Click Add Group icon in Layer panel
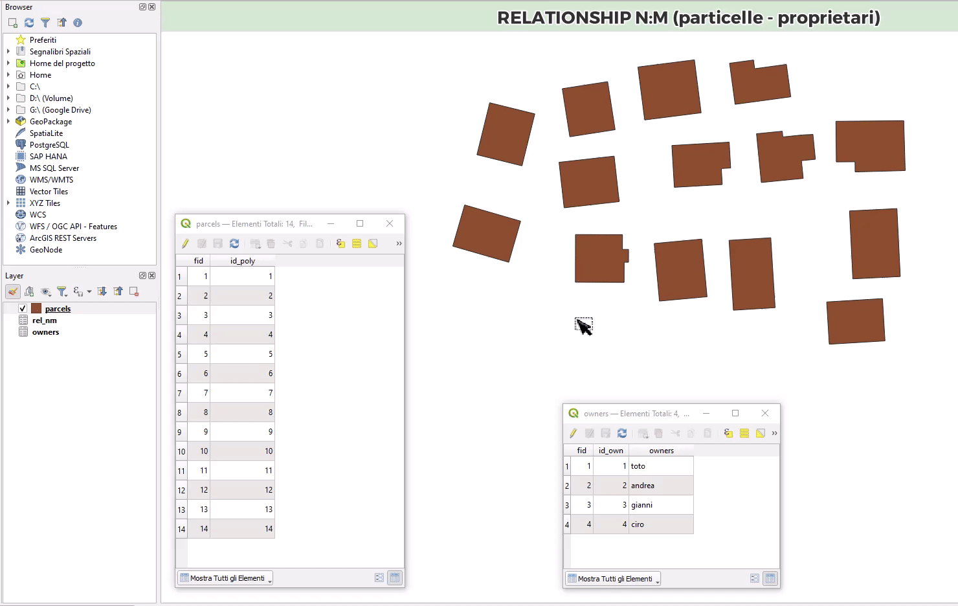 click(x=29, y=291)
